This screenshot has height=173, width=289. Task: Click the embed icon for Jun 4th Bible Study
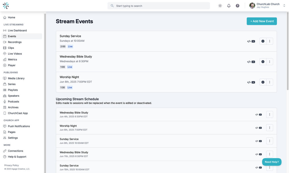[x=257, y=115]
